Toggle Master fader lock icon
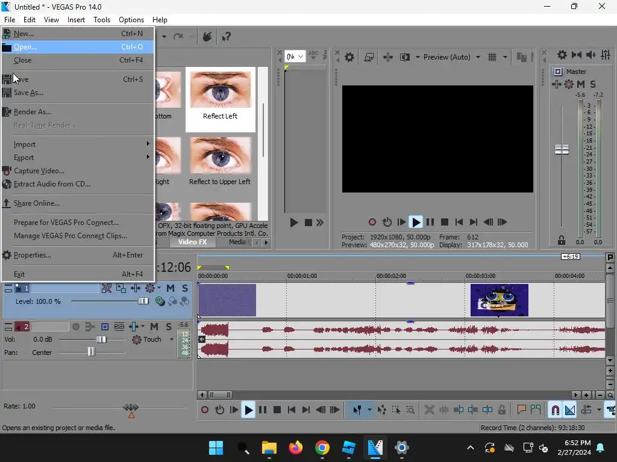Viewport: 617px width, 462px height. pos(562,240)
